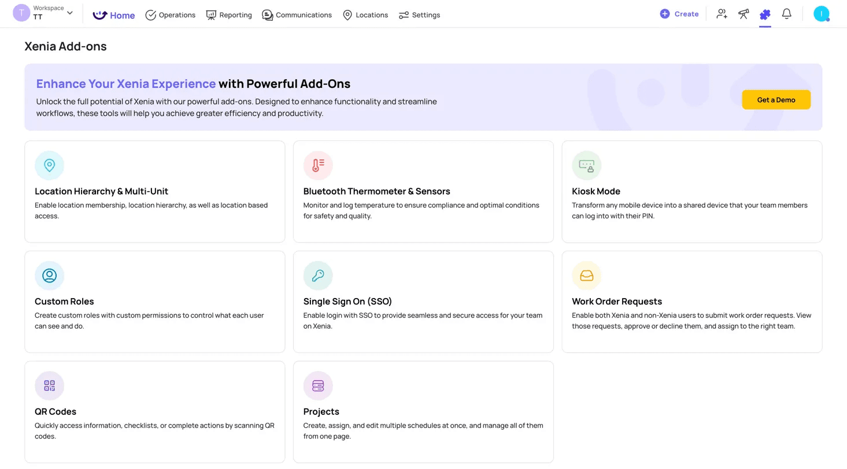This screenshot has width=847, height=469.
Task: Click the workspace avatar letter T
Action: click(21, 13)
